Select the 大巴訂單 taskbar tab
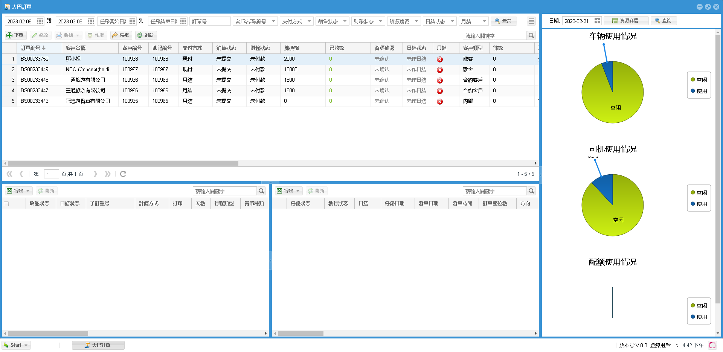This screenshot has width=723, height=352. tap(98, 345)
